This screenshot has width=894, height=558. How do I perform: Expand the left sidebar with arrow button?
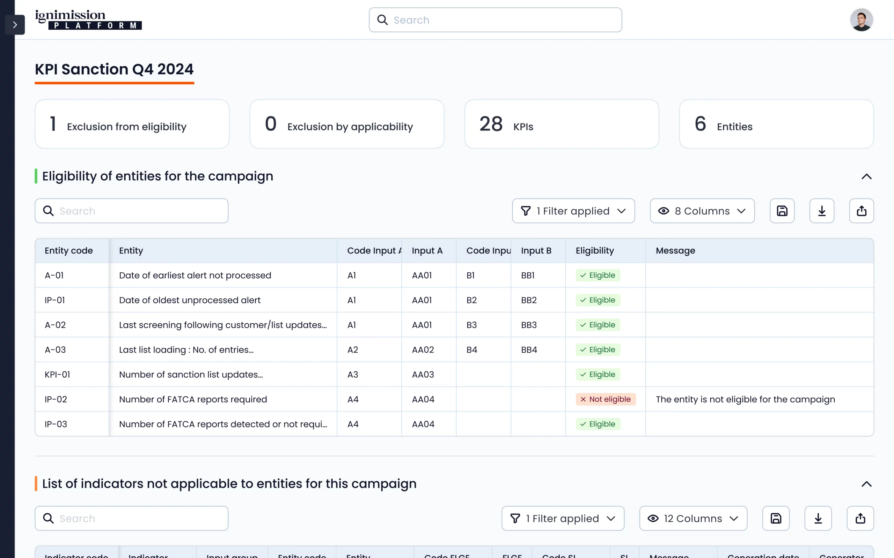(15, 25)
